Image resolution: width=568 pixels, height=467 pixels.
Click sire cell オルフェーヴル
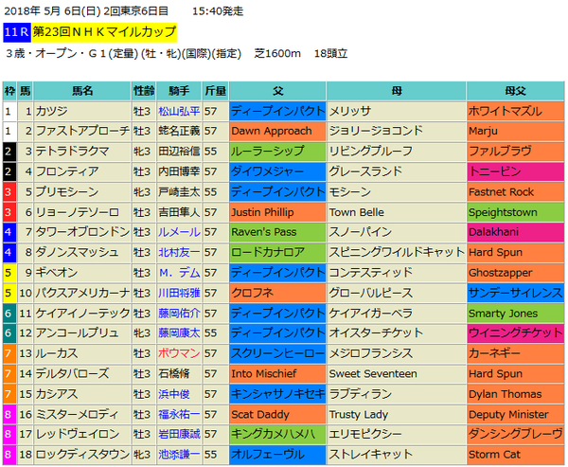(277, 455)
